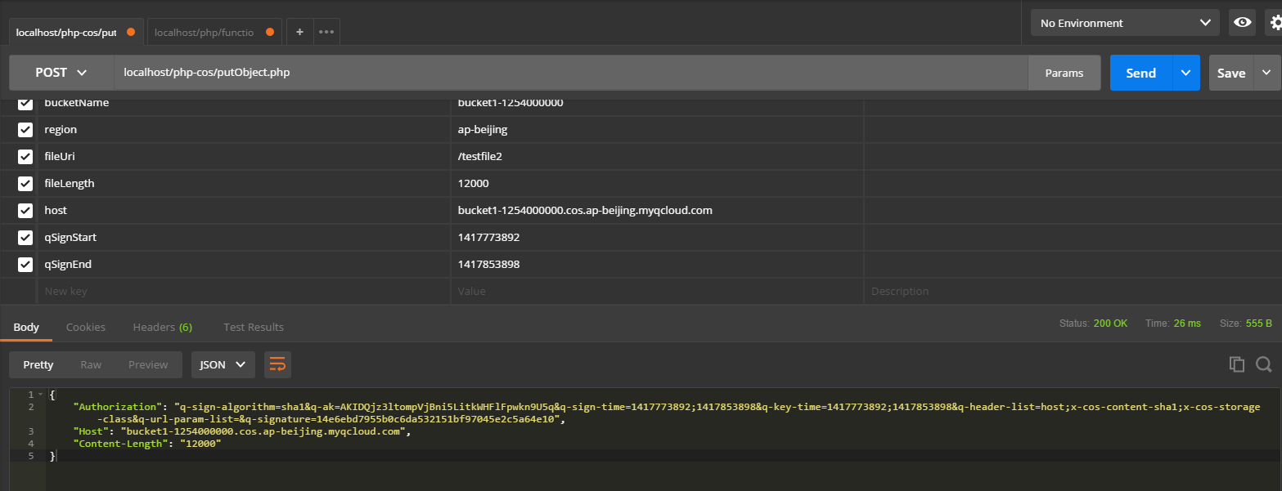Screen dimensions: 1282x491
Task: Disable the qSignEnd parameter checkbox
Action: tap(25, 265)
